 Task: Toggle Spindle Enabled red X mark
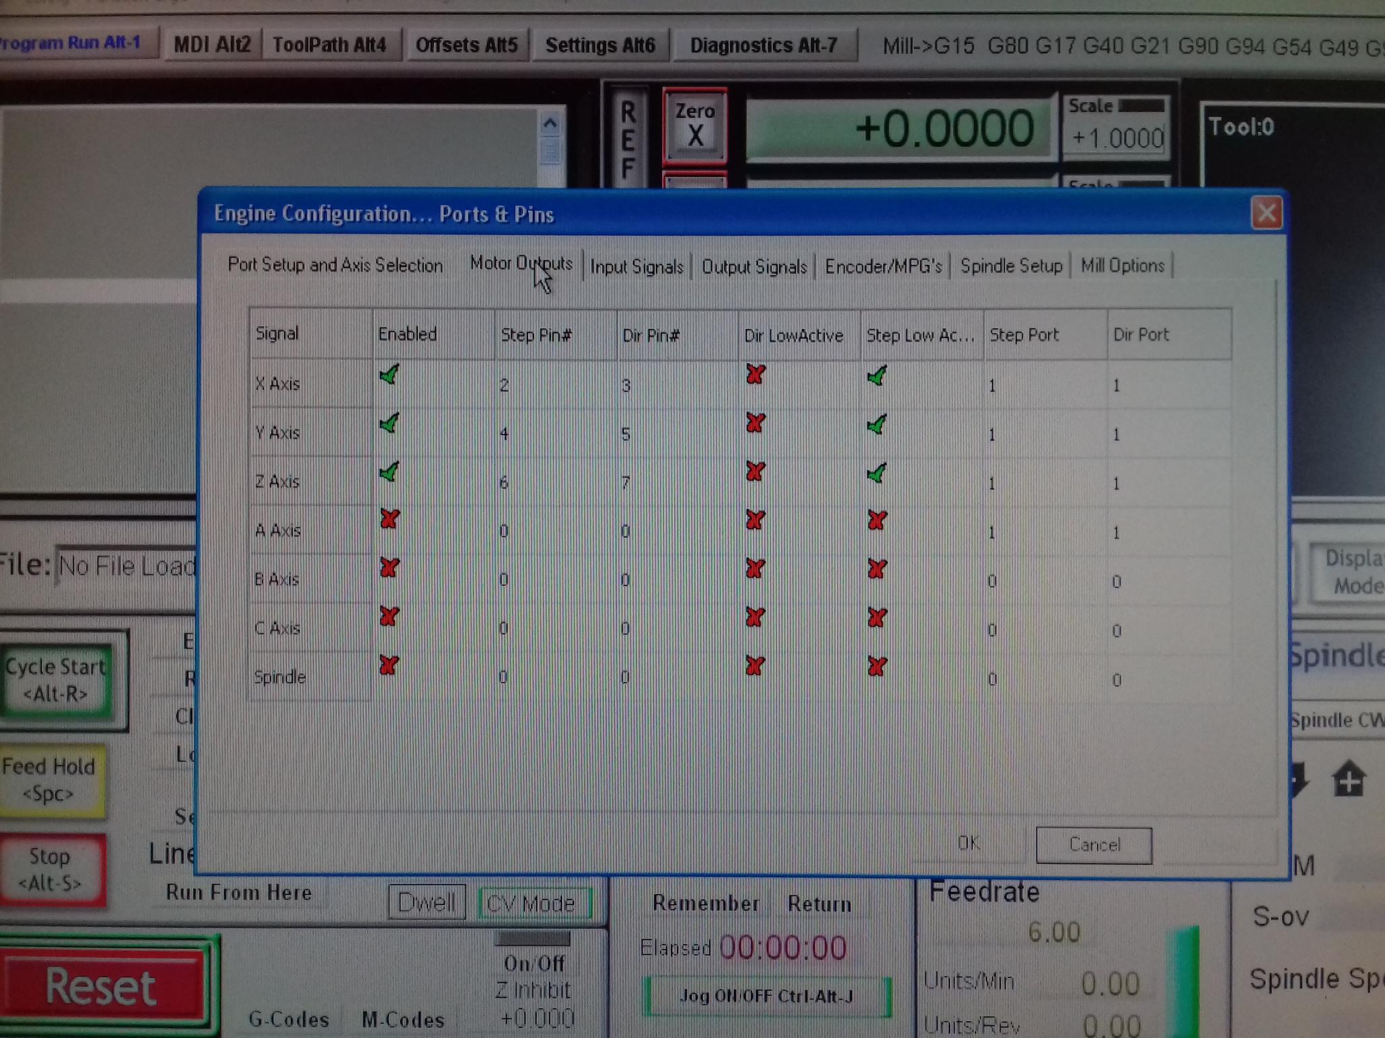pyautogui.click(x=389, y=666)
